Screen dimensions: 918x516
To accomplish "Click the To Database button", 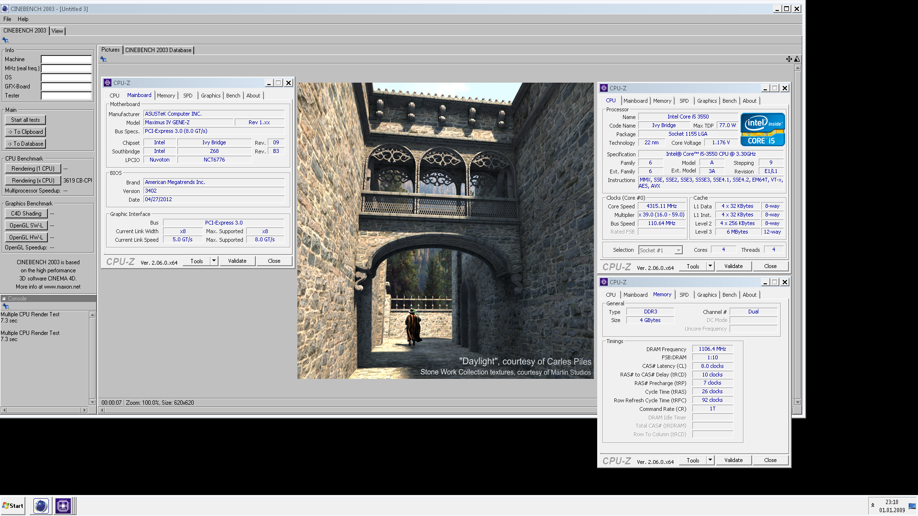I will [25, 144].
